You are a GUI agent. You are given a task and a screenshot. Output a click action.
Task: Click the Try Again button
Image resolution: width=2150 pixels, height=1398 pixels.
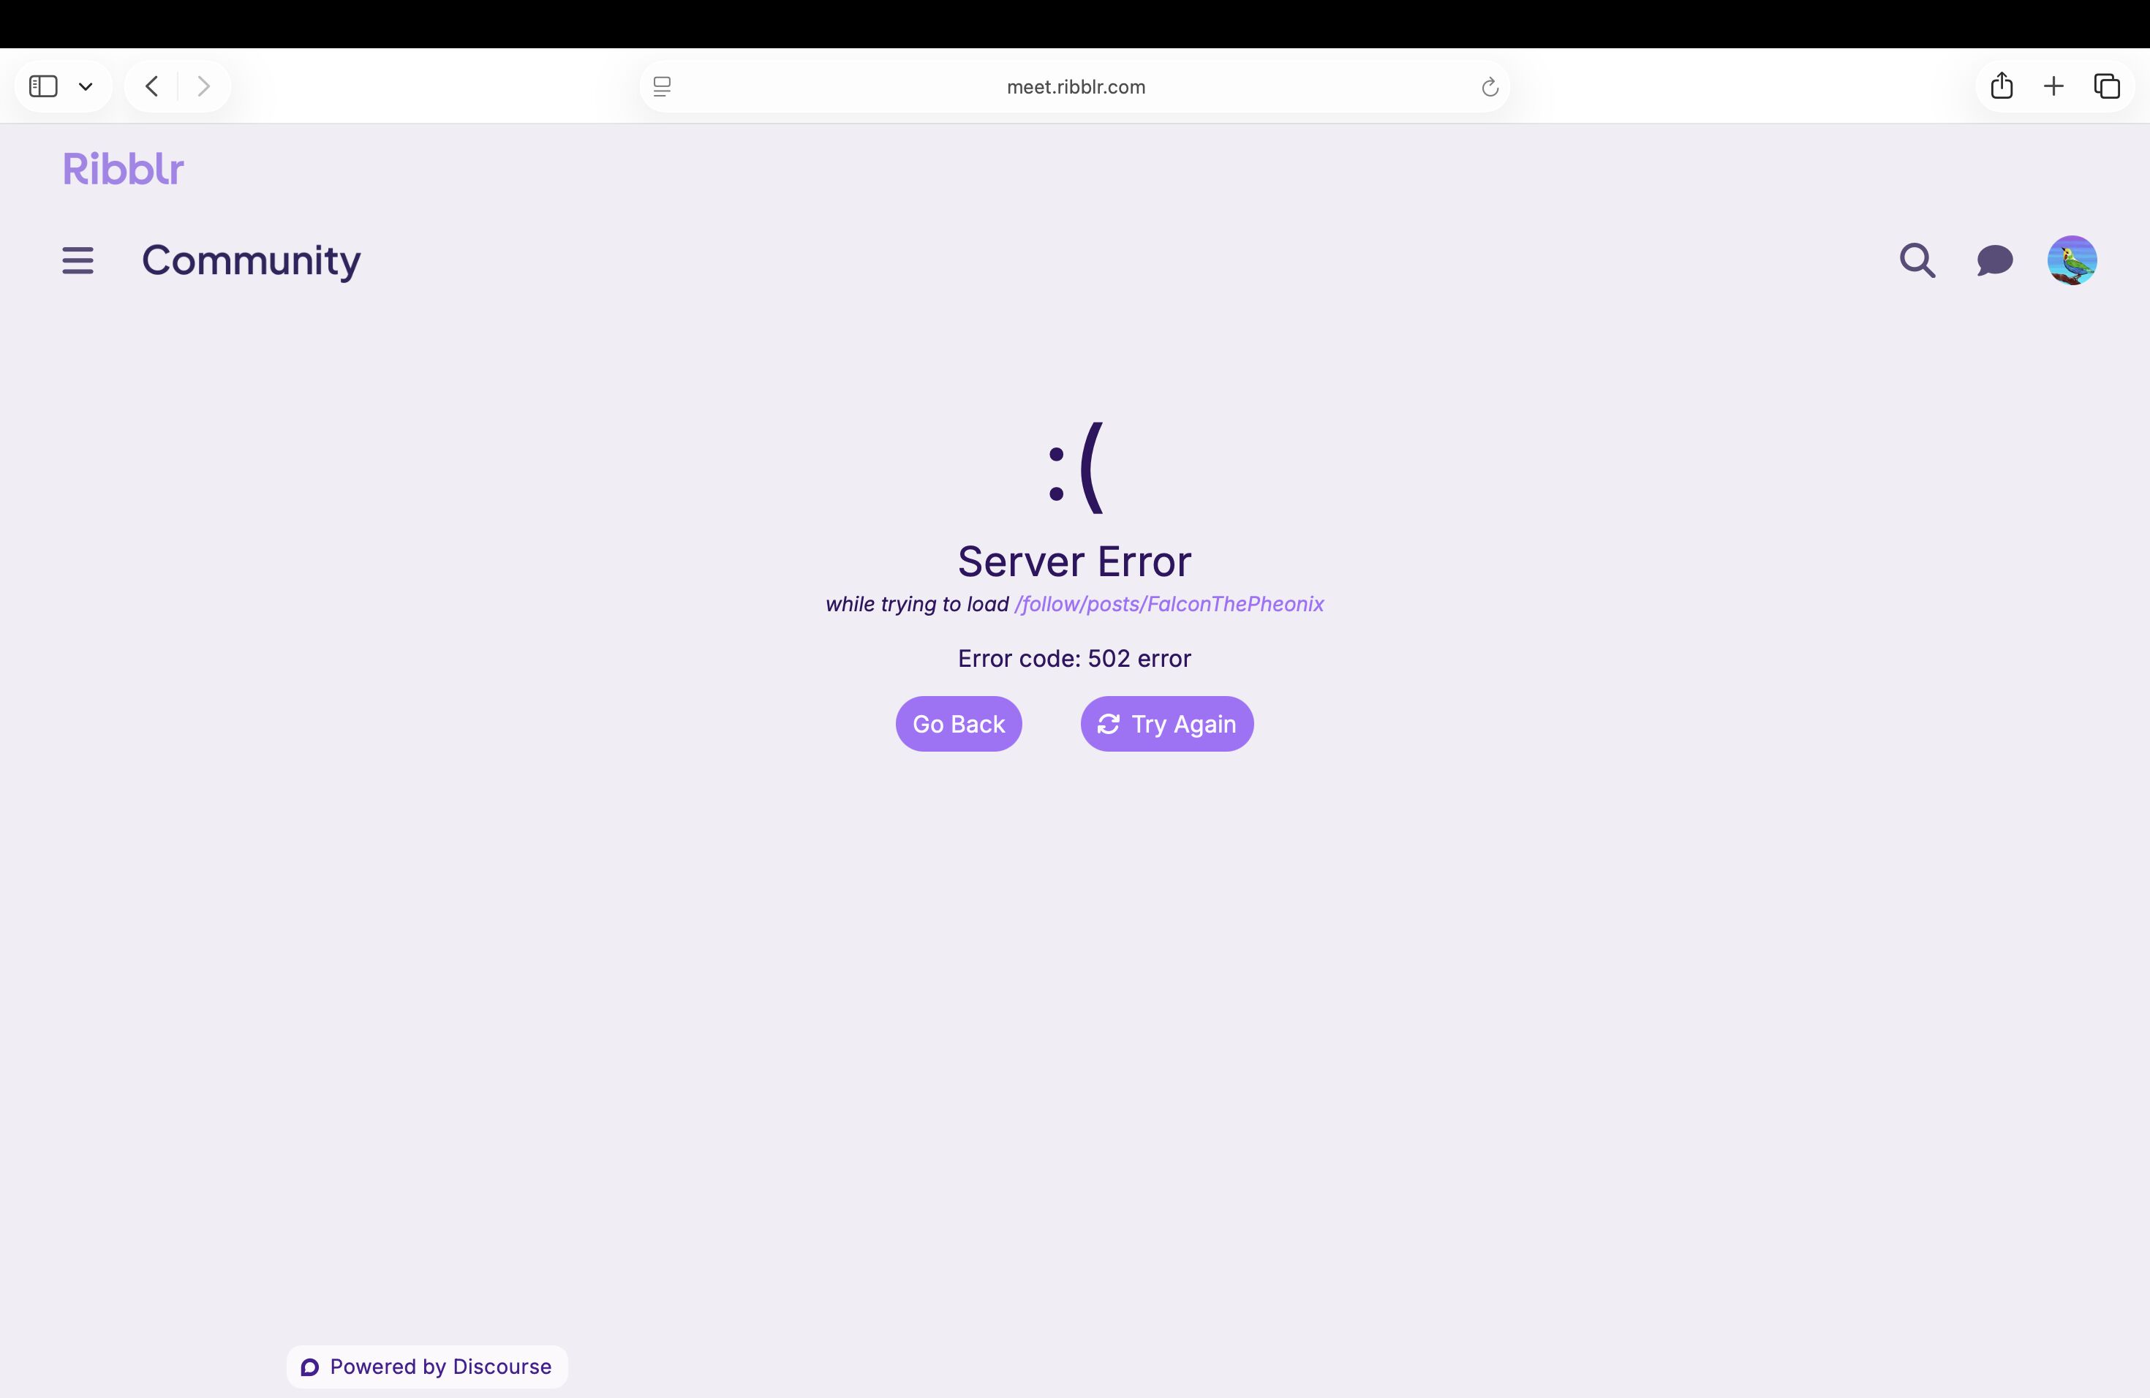(1167, 723)
